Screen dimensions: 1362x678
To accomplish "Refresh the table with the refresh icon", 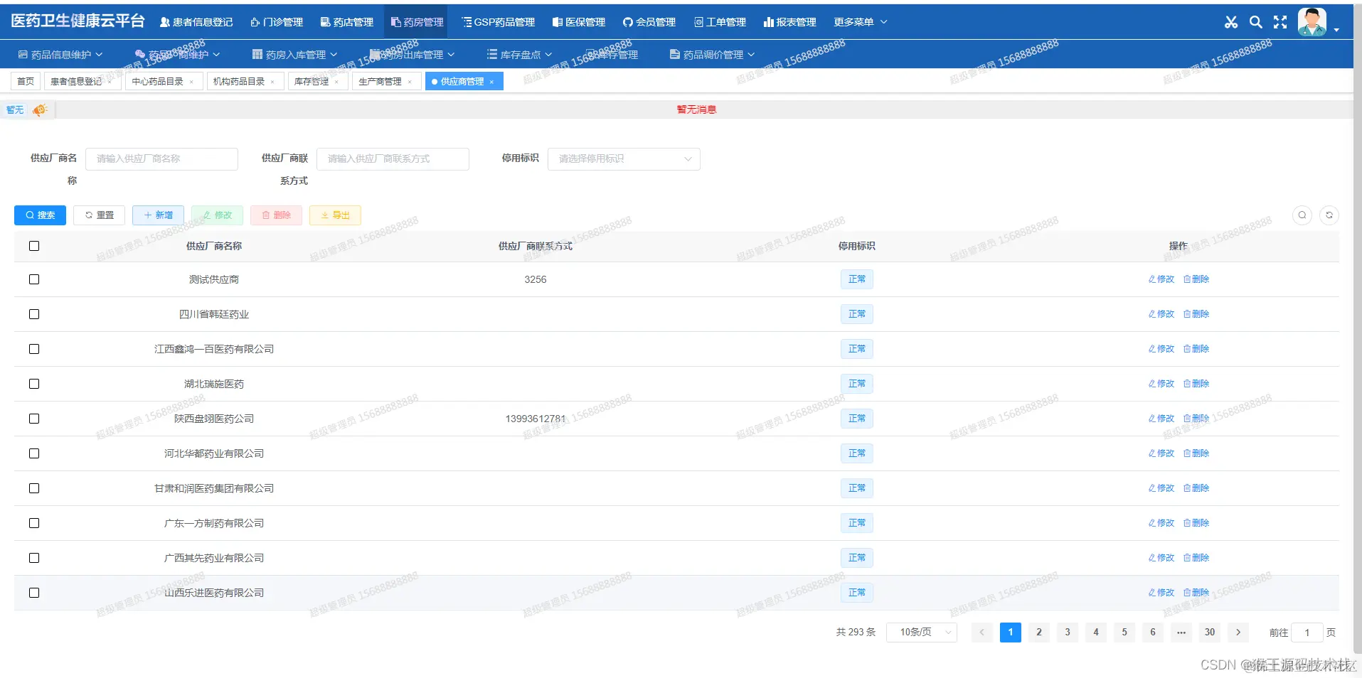I will [x=1329, y=215].
